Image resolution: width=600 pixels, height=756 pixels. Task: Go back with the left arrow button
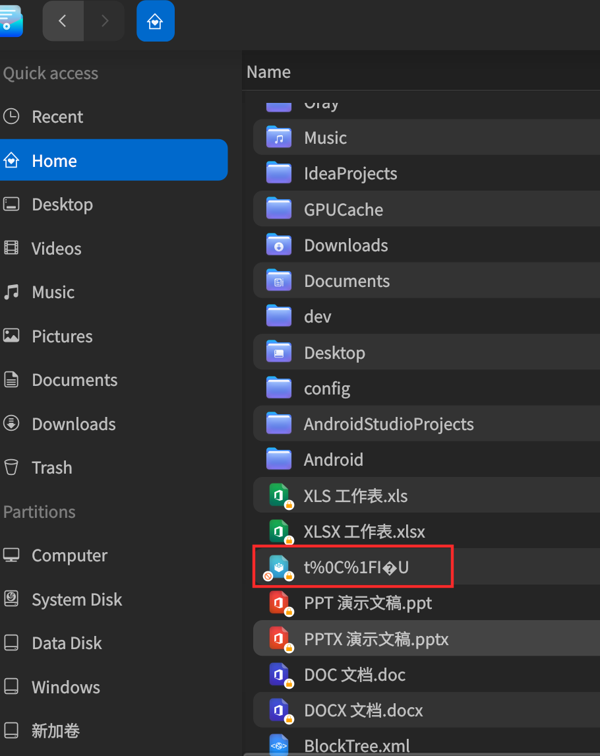point(63,20)
